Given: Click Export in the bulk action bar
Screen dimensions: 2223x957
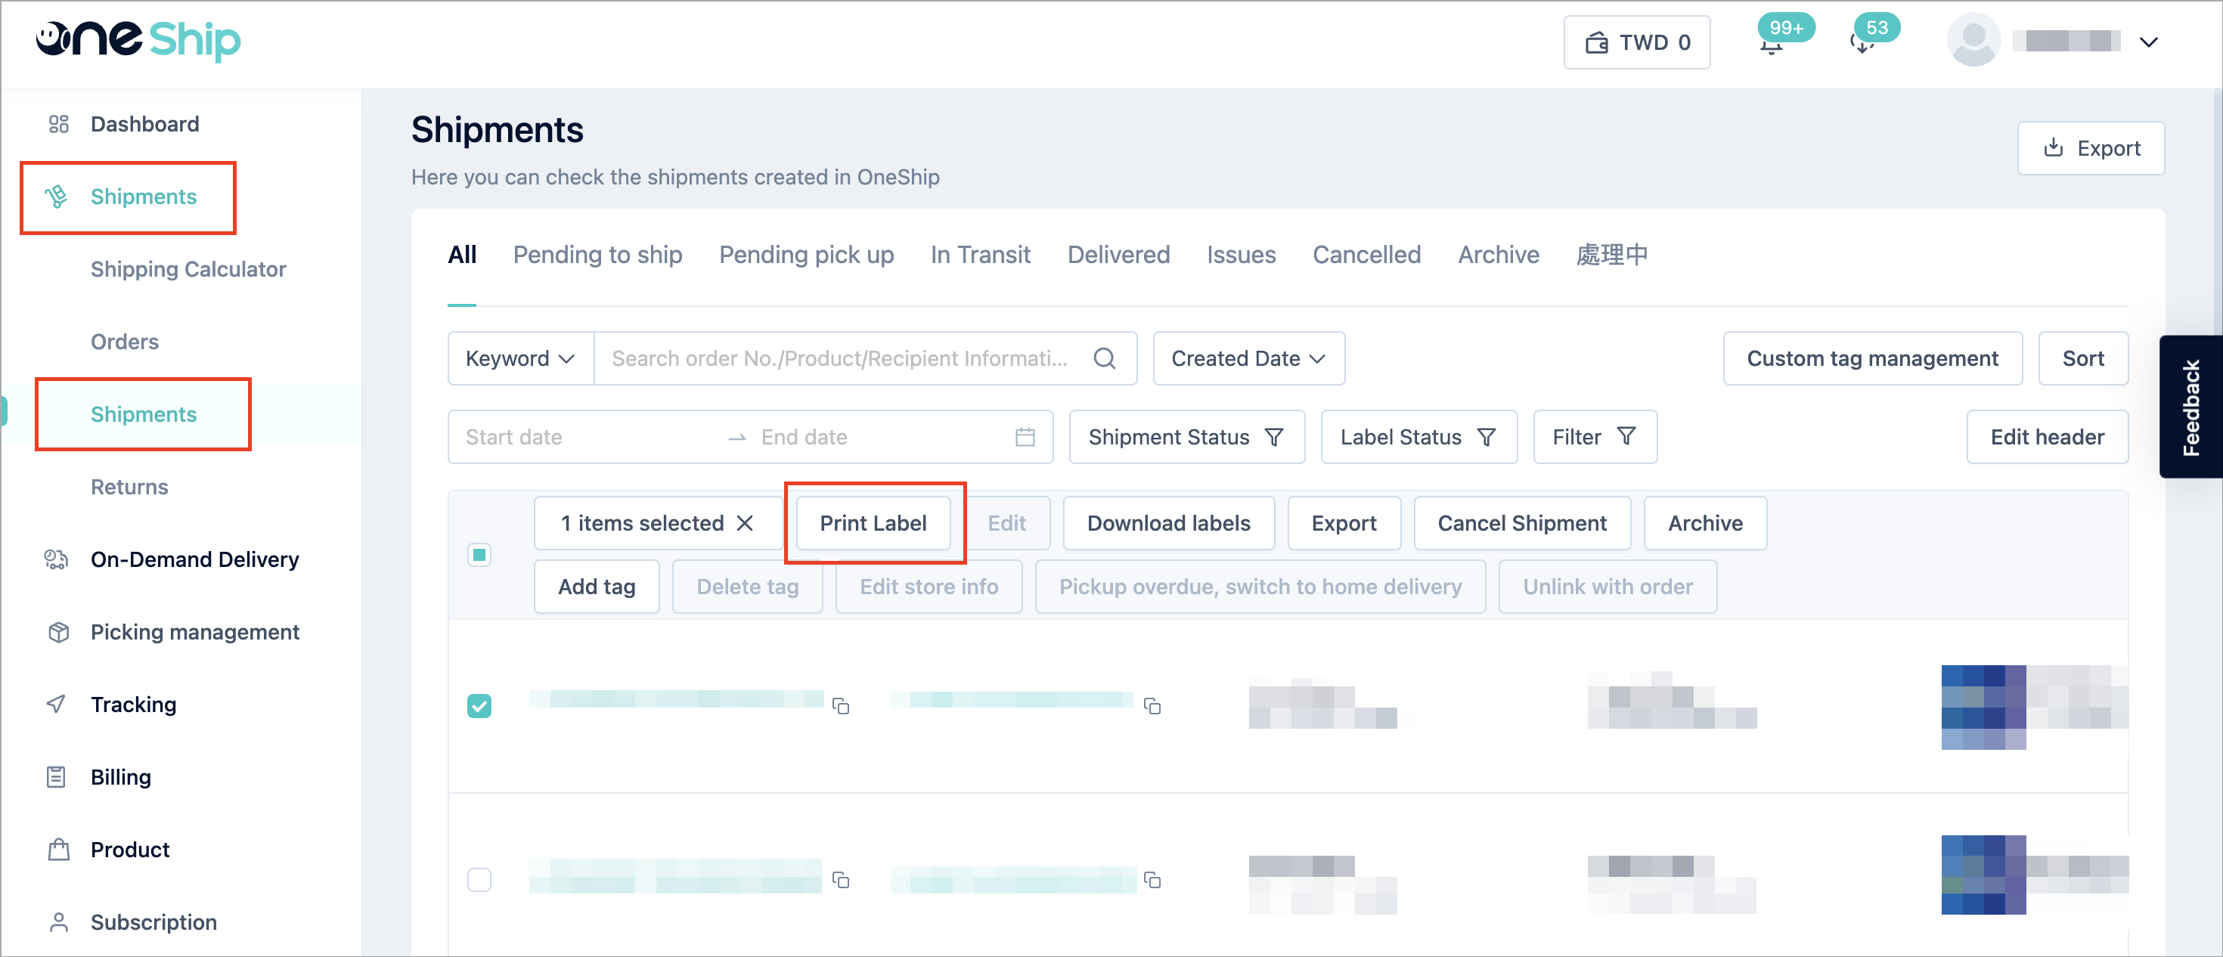Looking at the screenshot, I should (1343, 523).
